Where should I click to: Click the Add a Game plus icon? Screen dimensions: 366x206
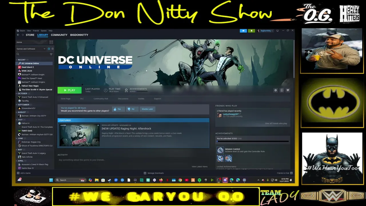[x=18, y=173]
